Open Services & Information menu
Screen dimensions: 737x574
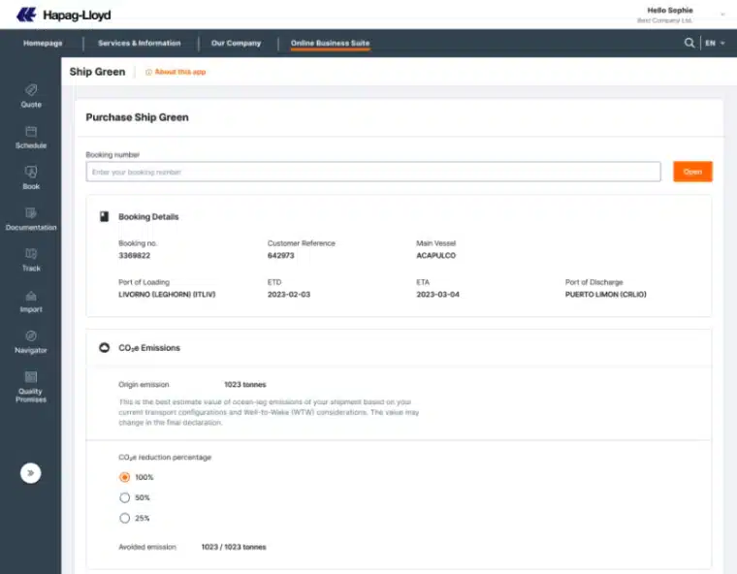[139, 43]
